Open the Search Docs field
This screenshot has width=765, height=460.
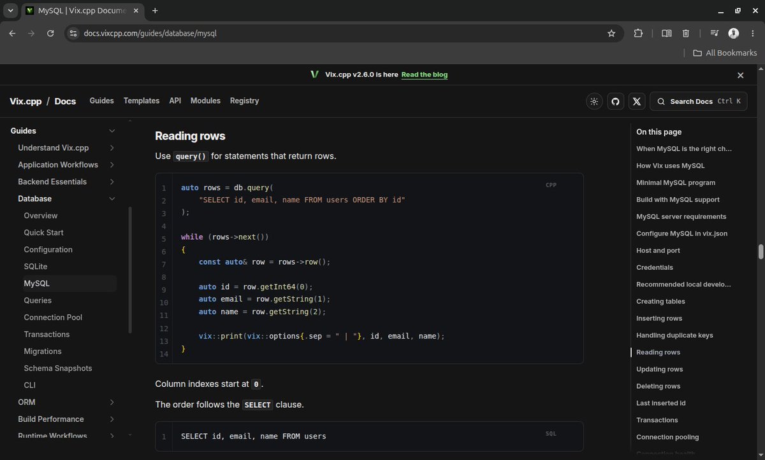[699, 101]
